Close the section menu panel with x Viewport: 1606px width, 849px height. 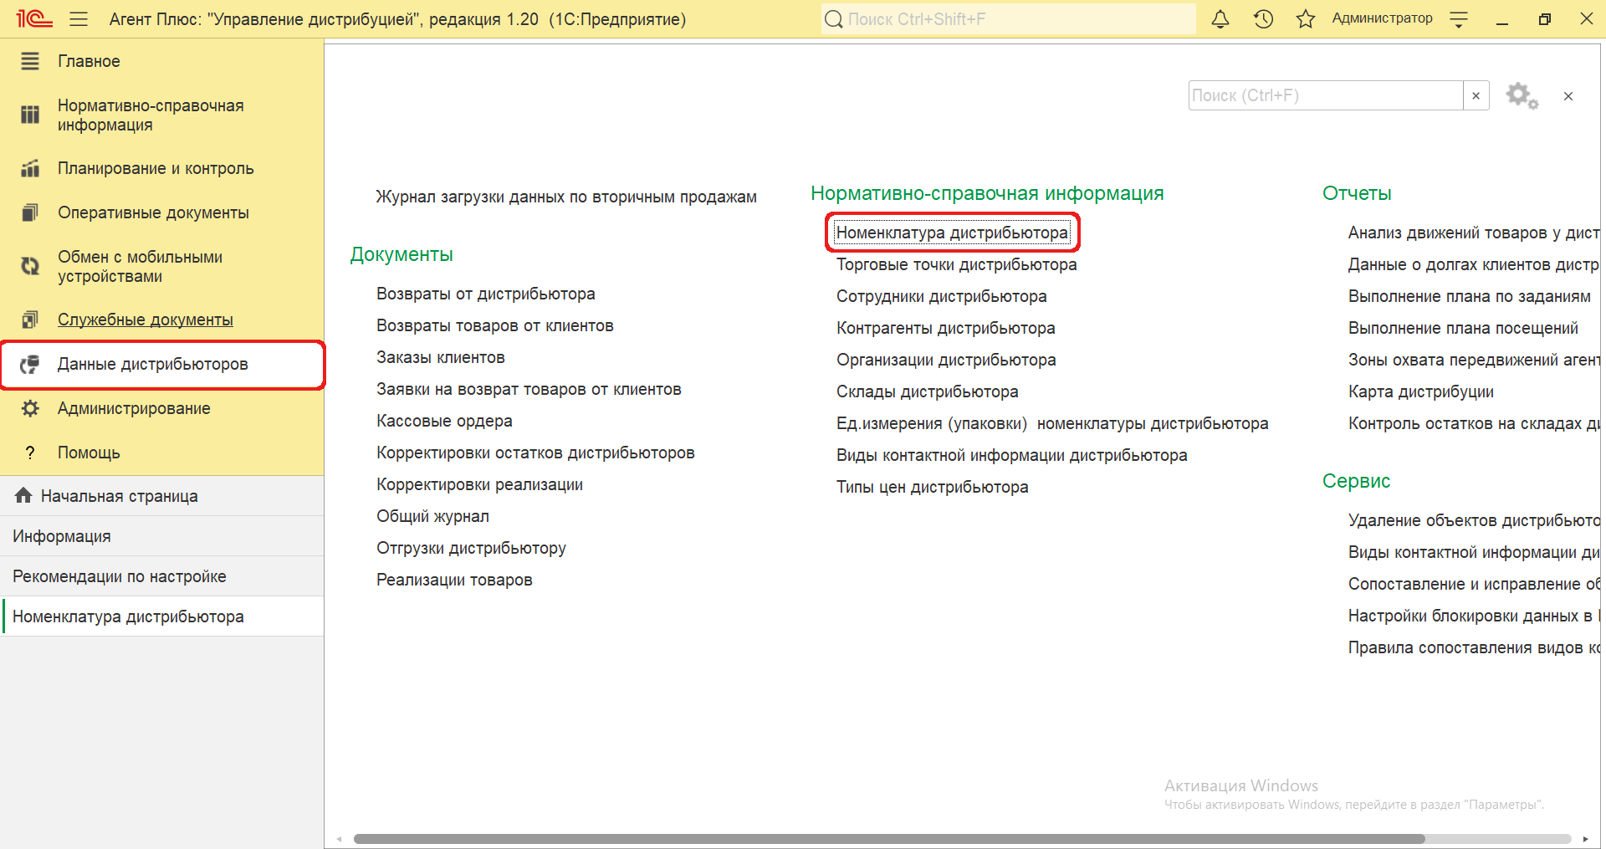[1568, 96]
